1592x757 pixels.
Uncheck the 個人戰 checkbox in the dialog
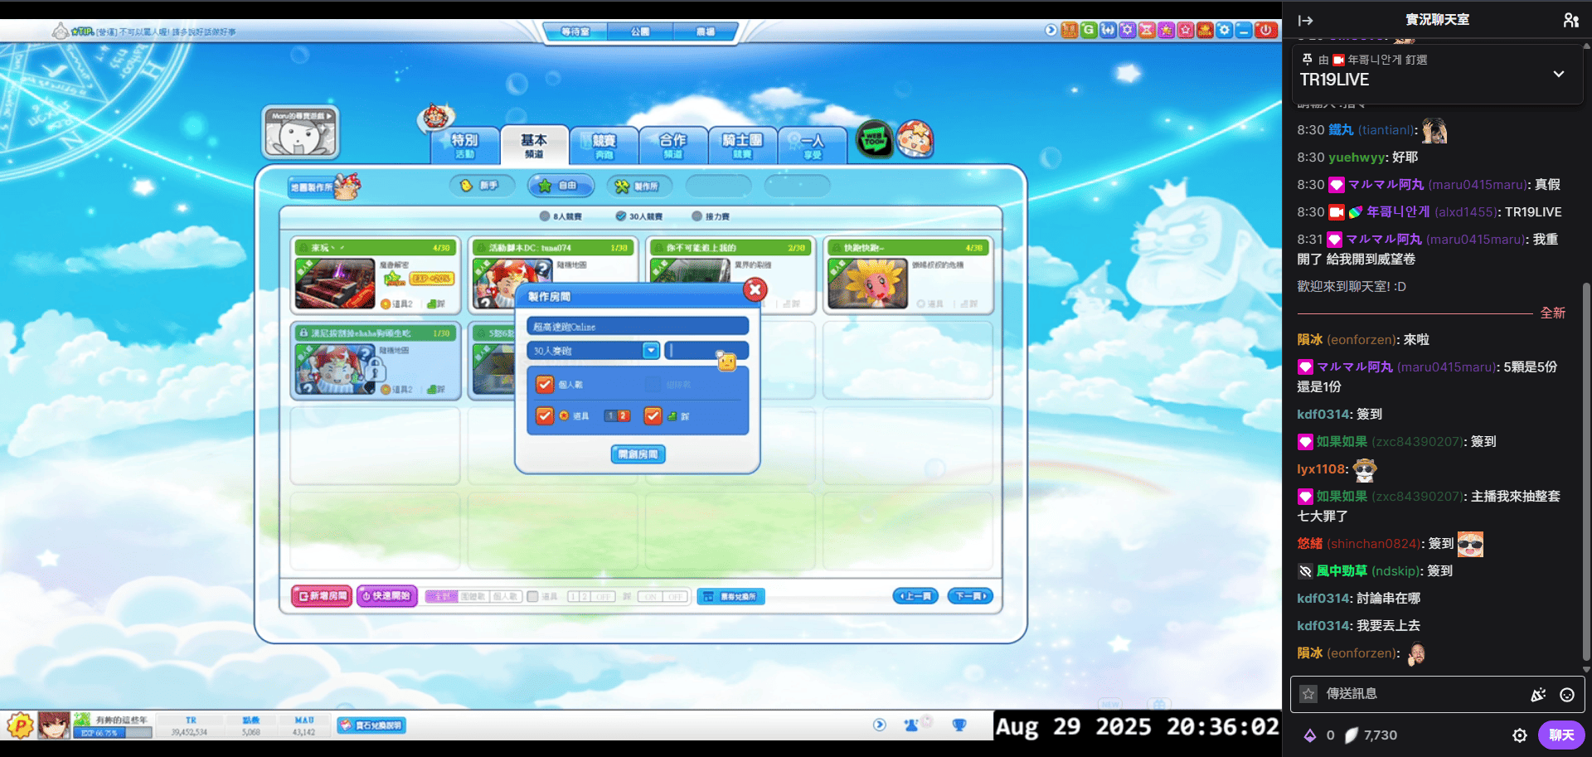[x=545, y=385]
